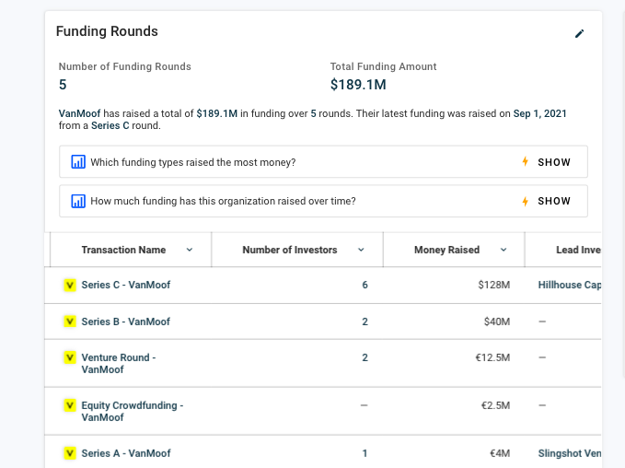This screenshot has width=625, height=468.
Task: Click the €4M money raised value
Action: click(500, 453)
